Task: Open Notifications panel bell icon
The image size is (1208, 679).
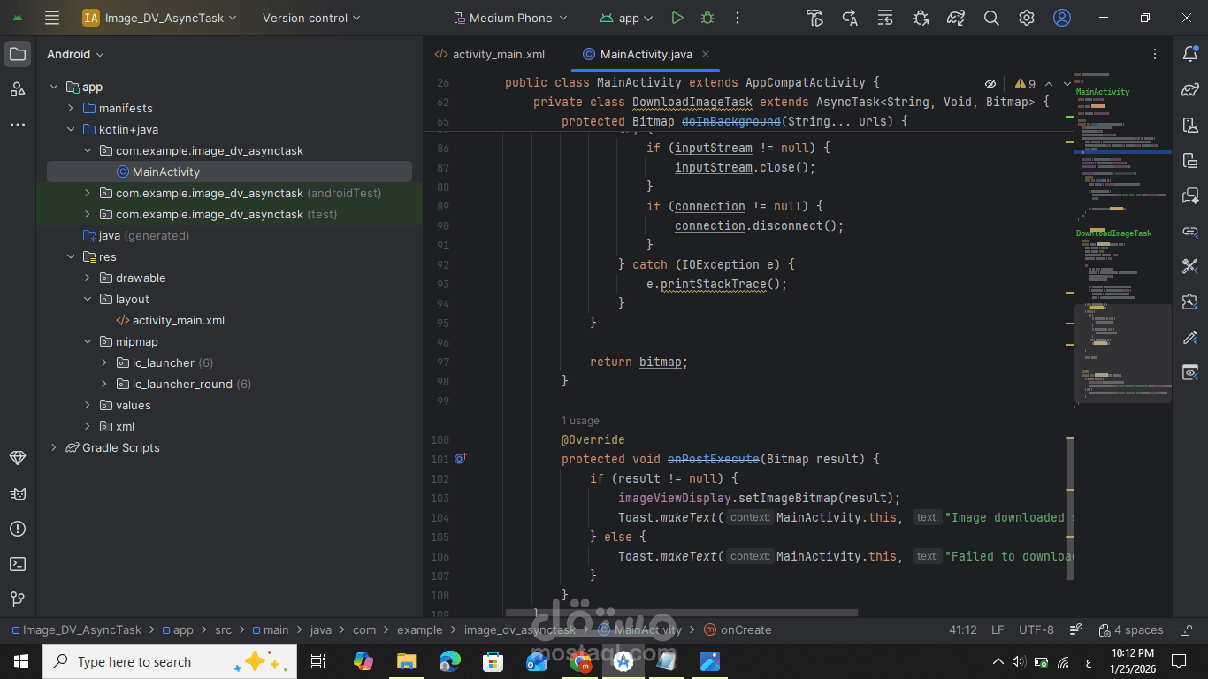Action: (x=1190, y=54)
